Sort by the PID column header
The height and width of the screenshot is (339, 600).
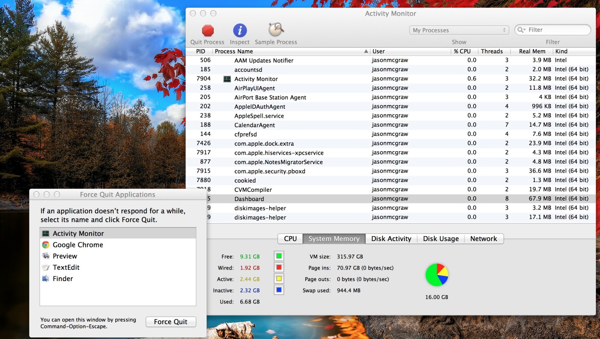click(201, 51)
